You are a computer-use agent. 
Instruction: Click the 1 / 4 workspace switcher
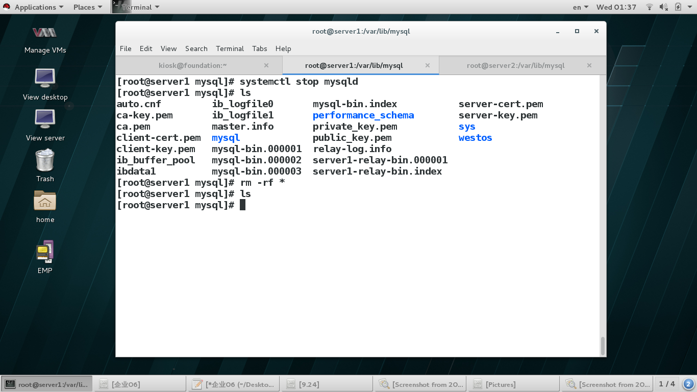click(x=667, y=384)
